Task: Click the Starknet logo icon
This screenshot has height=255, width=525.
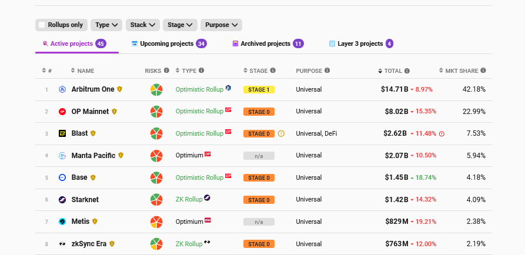Action: [x=62, y=200]
